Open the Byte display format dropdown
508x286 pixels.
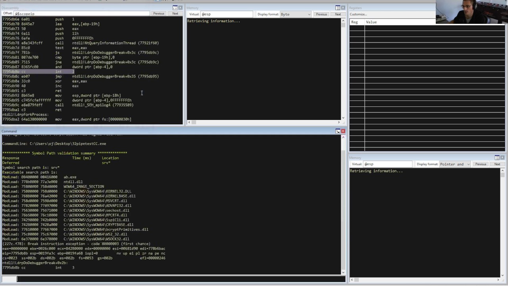[x=295, y=14]
